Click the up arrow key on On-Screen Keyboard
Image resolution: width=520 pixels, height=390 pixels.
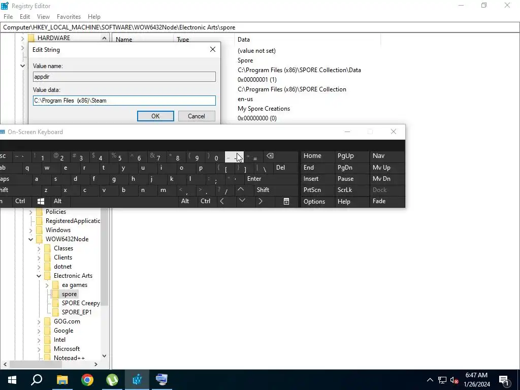(241, 190)
